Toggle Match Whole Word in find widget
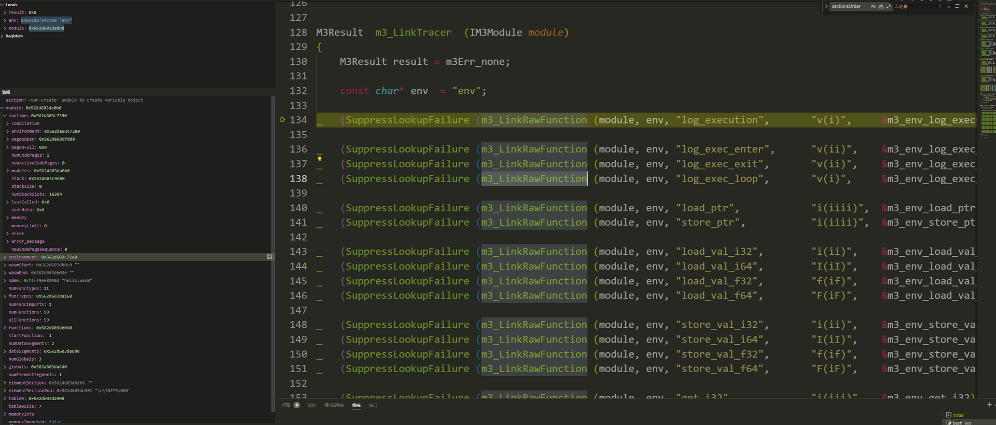This screenshot has width=996, height=425. click(x=881, y=6)
